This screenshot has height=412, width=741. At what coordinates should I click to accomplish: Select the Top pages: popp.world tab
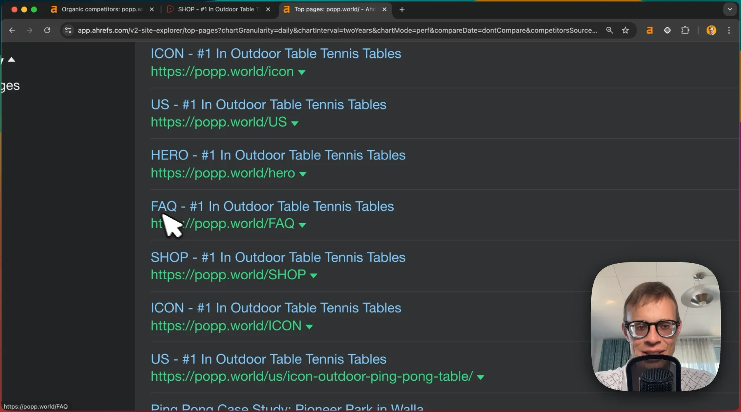335,9
